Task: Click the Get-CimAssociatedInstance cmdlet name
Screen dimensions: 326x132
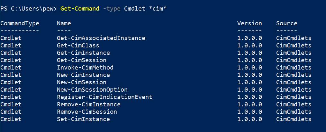Action: (x=101, y=38)
